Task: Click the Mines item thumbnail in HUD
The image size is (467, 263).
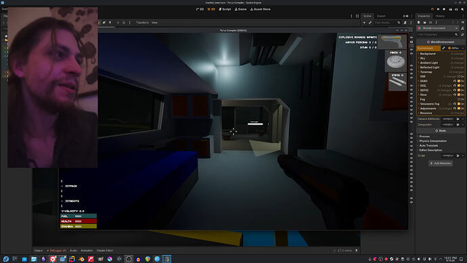Action: (x=396, y=61)
